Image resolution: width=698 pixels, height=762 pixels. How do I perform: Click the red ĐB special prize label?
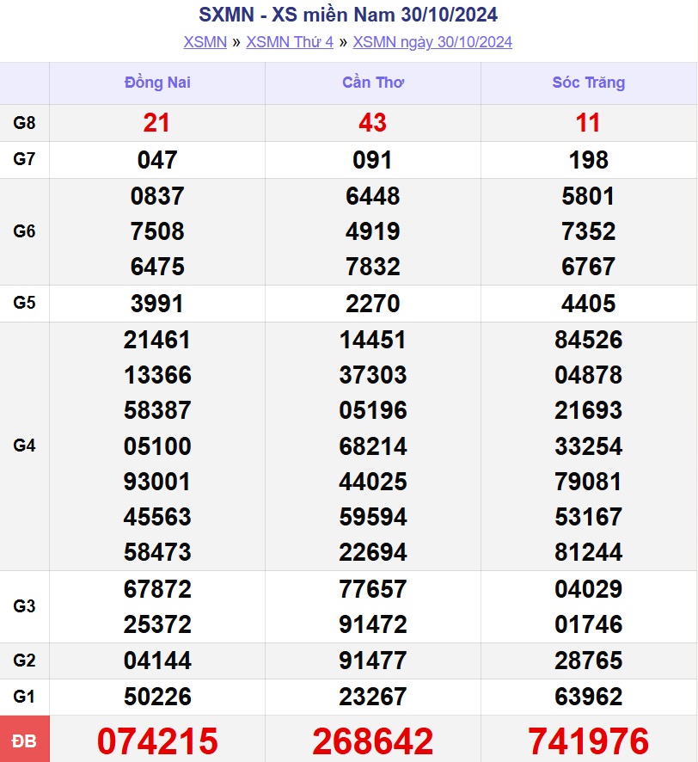pos(25,740)
